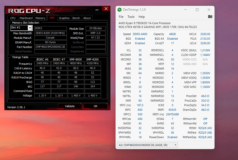This screenshot has height=160, width=238.
Task: Click the XMP-8000 voltage 1.400 V cell
Action: [76, 95]
